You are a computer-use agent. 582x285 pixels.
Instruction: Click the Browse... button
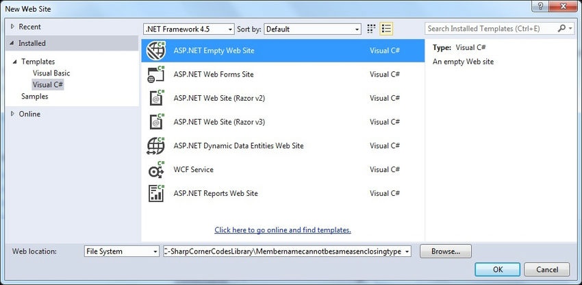(446, 251)
